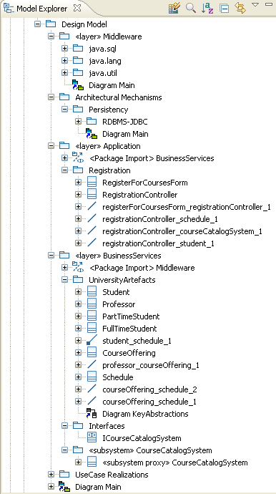Select the ICourseCatalogSystem interface icon
The height and width of the screenshot is (494, 276).
pyautogui.click(x=92, y=437)
